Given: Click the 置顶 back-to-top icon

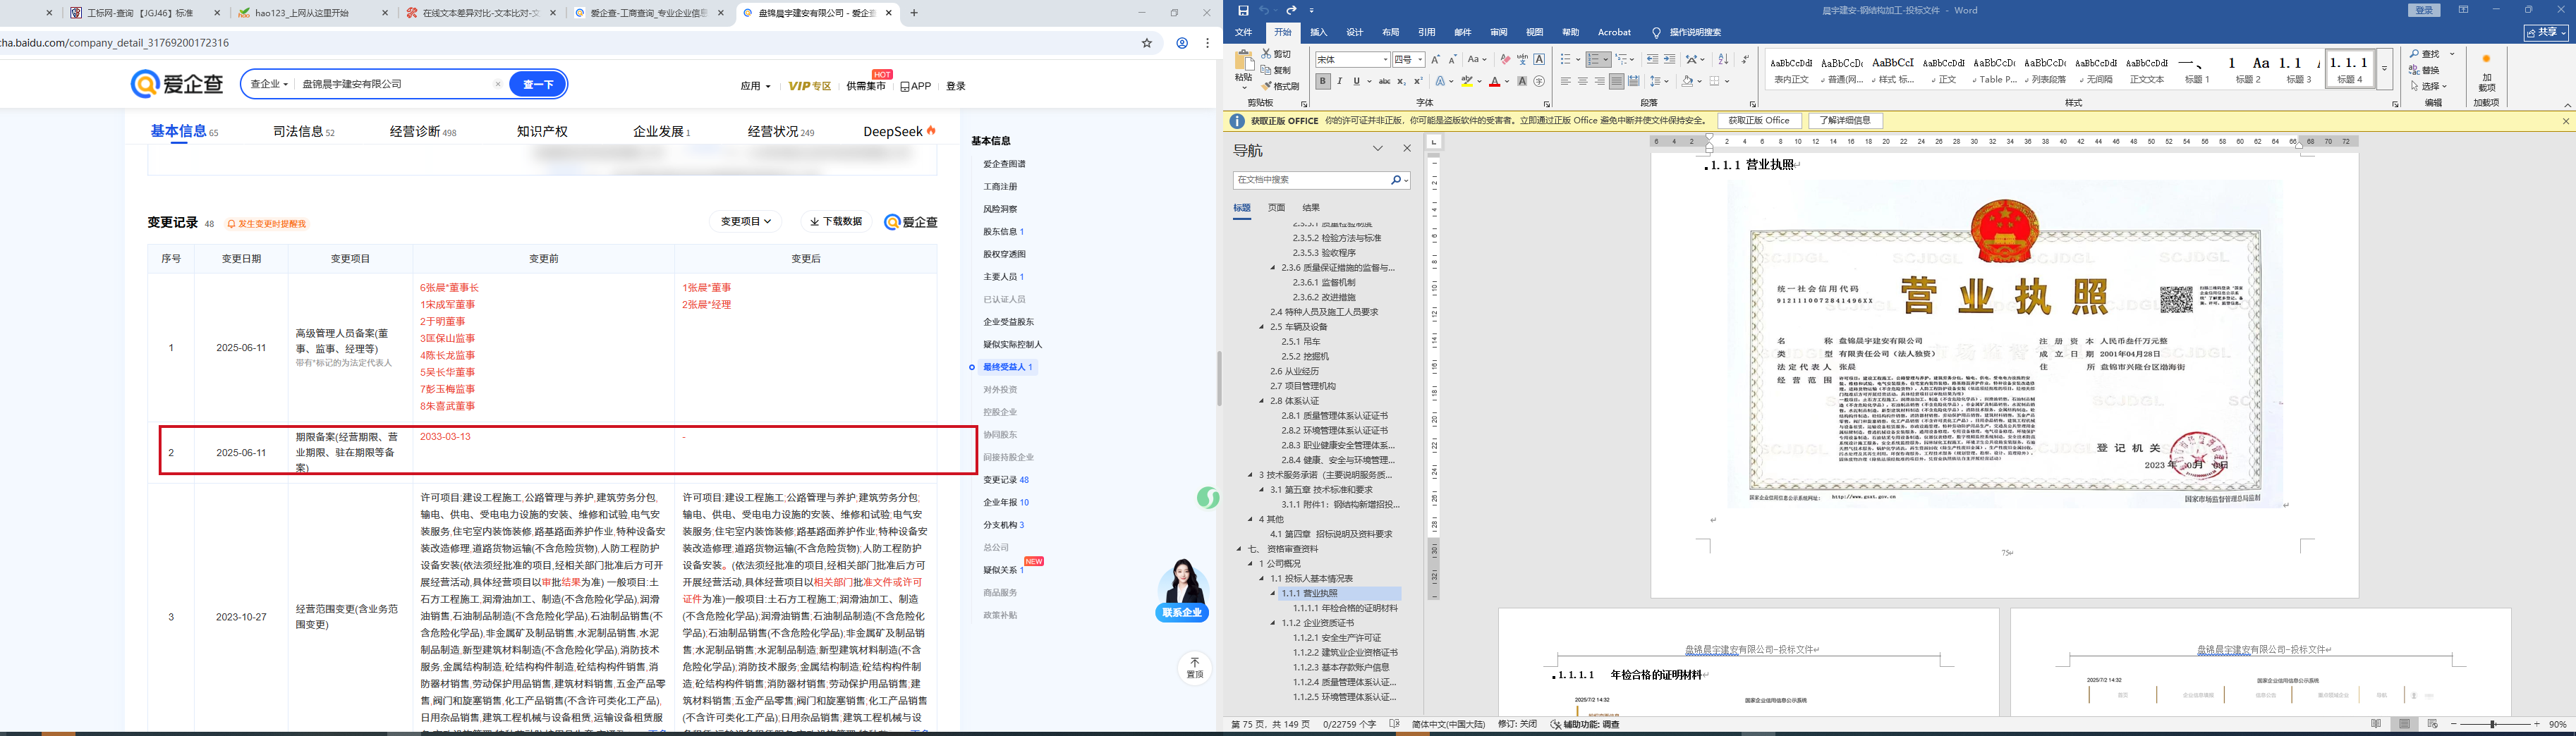Looking at the screenshot, I should pyautogui.click(x=1194, y=668).
